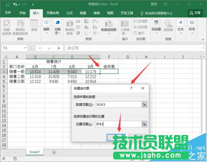The height and width of the screenshot is (162, 207).
Task: Click the Tell me what you want search box
Action: (156, 13)
